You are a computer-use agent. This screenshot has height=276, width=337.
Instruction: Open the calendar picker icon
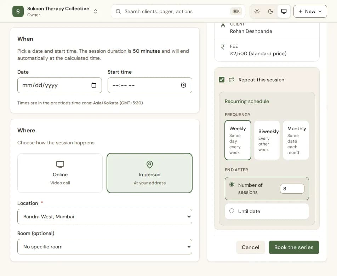point(94,85)
